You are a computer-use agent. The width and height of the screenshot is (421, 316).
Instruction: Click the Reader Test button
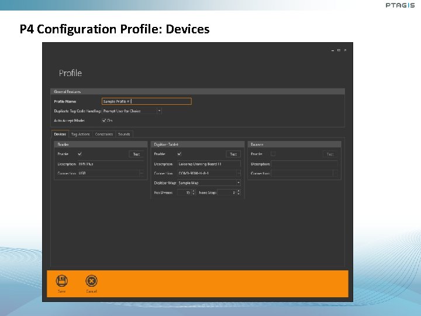(x=137, y=154)
